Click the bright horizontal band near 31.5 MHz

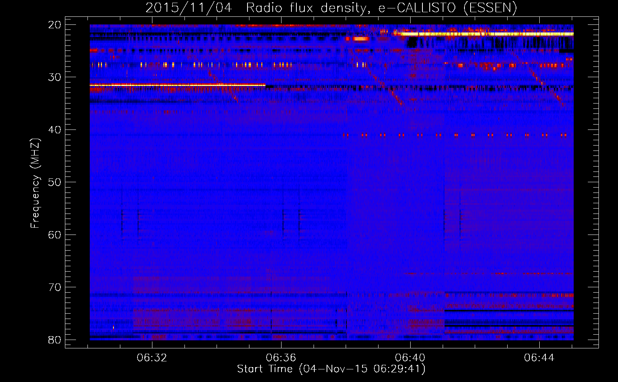point(178,85)
